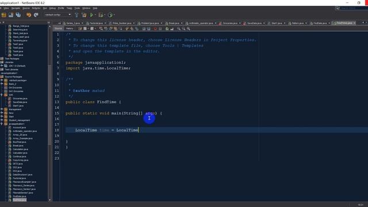The height and width of the screenshot is (207, 368).
Task: Click the New Project toolbar icon
Action: (4, 15)
